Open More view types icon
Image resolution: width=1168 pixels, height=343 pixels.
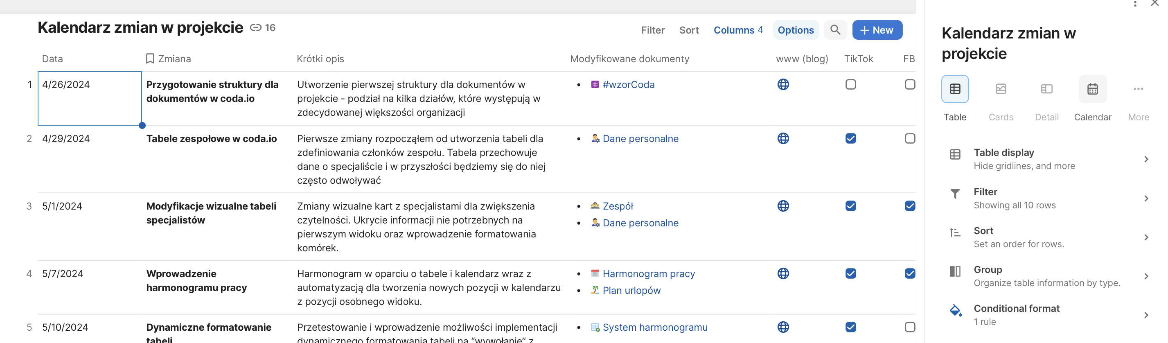tap(1138, 89)
